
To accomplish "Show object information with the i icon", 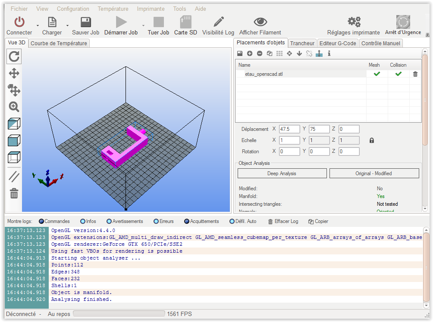I will coord(329,53).
